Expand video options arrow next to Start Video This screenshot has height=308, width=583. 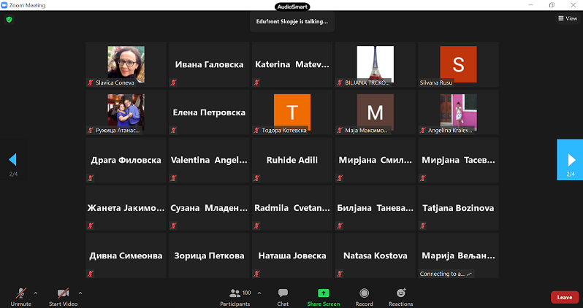(80, 293)
